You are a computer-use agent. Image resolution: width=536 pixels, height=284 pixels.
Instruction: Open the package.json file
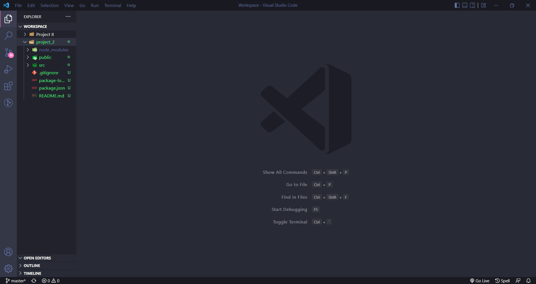click(46, 88)
